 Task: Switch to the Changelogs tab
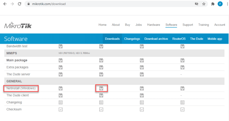pyautogui.click(x=132, y=39)
